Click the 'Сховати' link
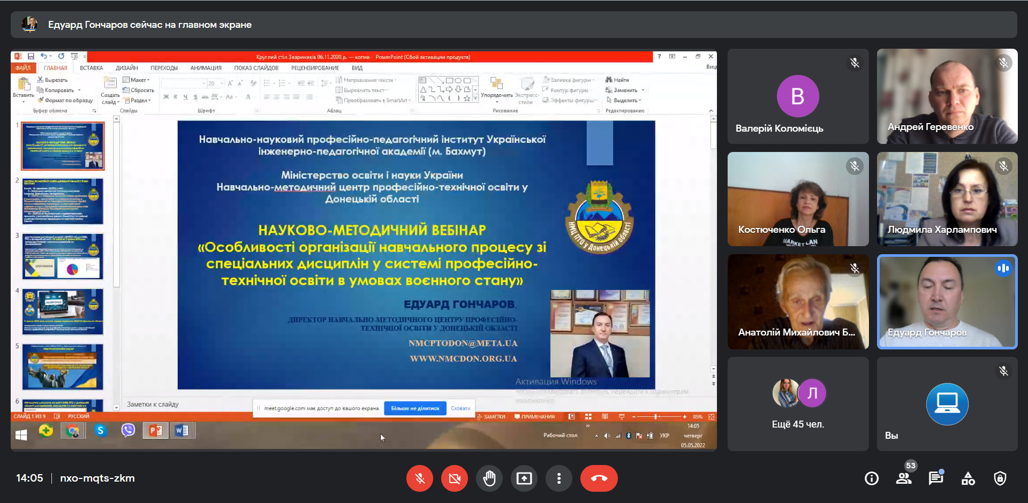This screenshot has height=503, width=1028. coord(460,408)
